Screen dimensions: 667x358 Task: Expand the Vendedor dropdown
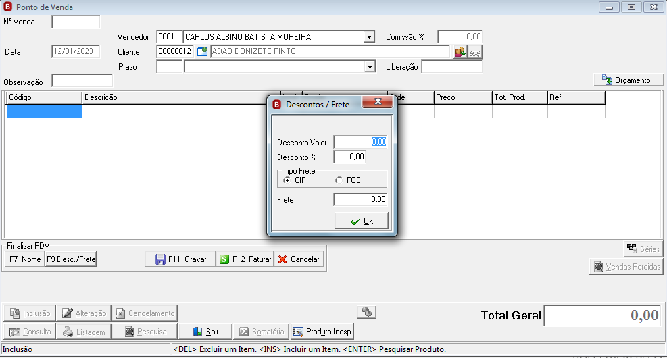(x=369, y=37)
